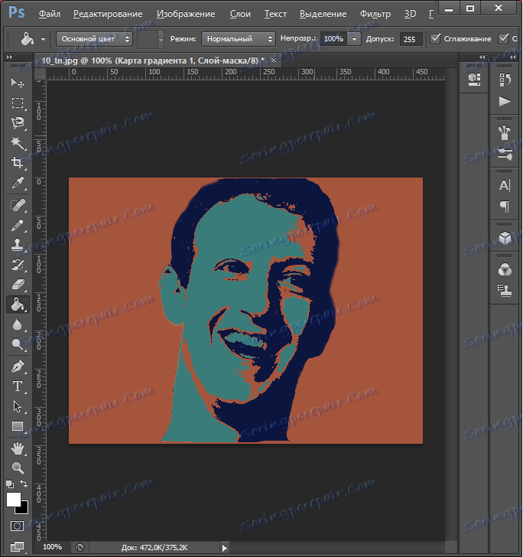This screenshot has height=557, width=523.
Task: Select the Move tool
Action: pos(18,83)
